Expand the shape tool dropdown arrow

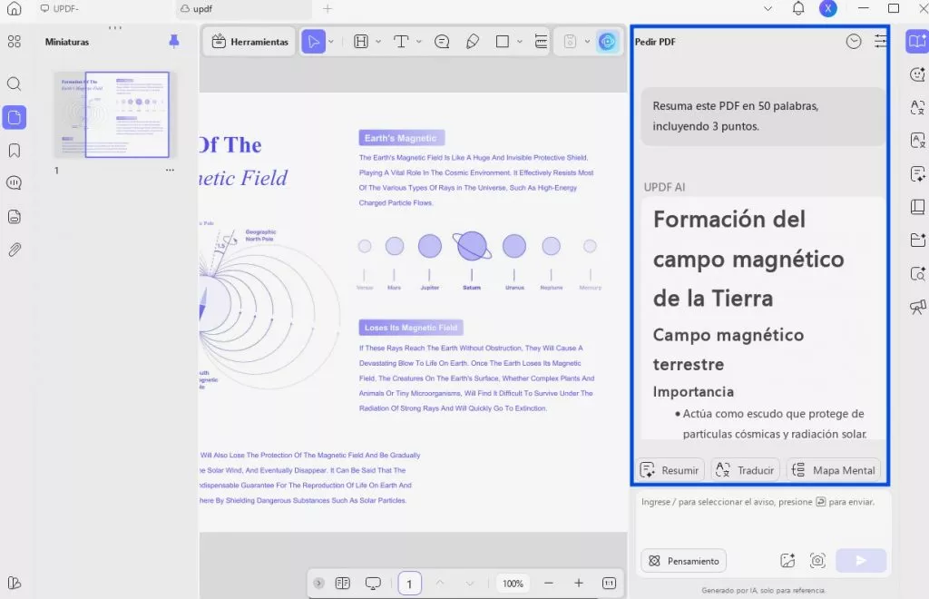pyautogui.click(x=520, y=42)
